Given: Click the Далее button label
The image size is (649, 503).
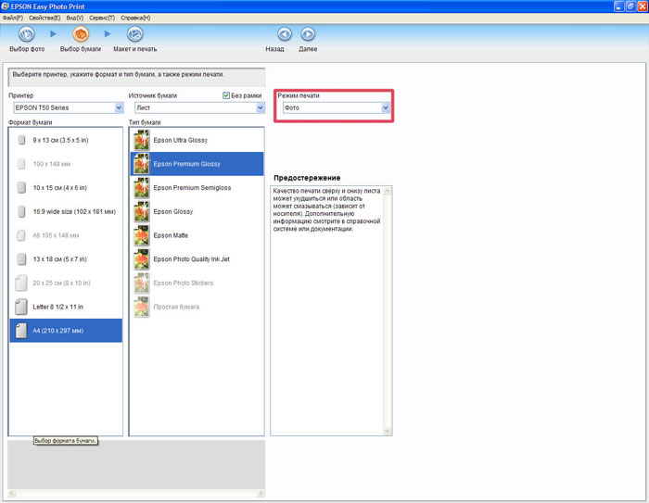Looking at the screenshot, I should (308, 49).
